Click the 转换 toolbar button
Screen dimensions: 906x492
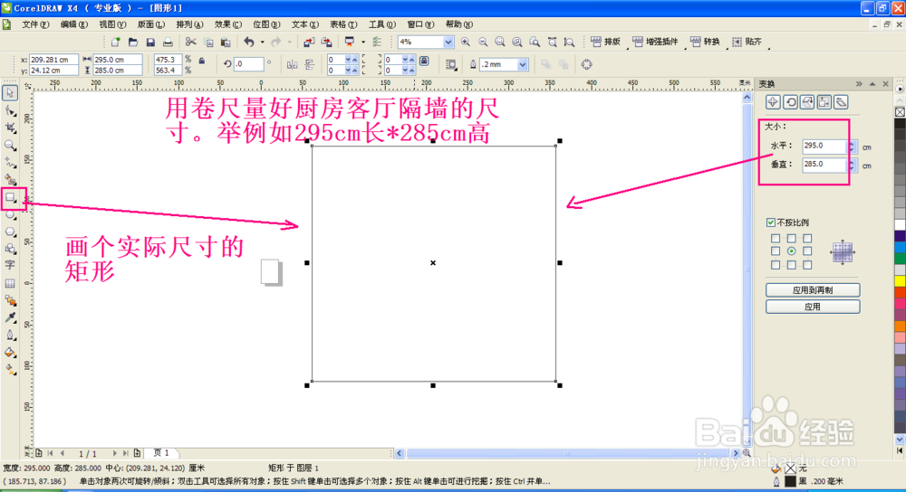[x=705, y=42]
